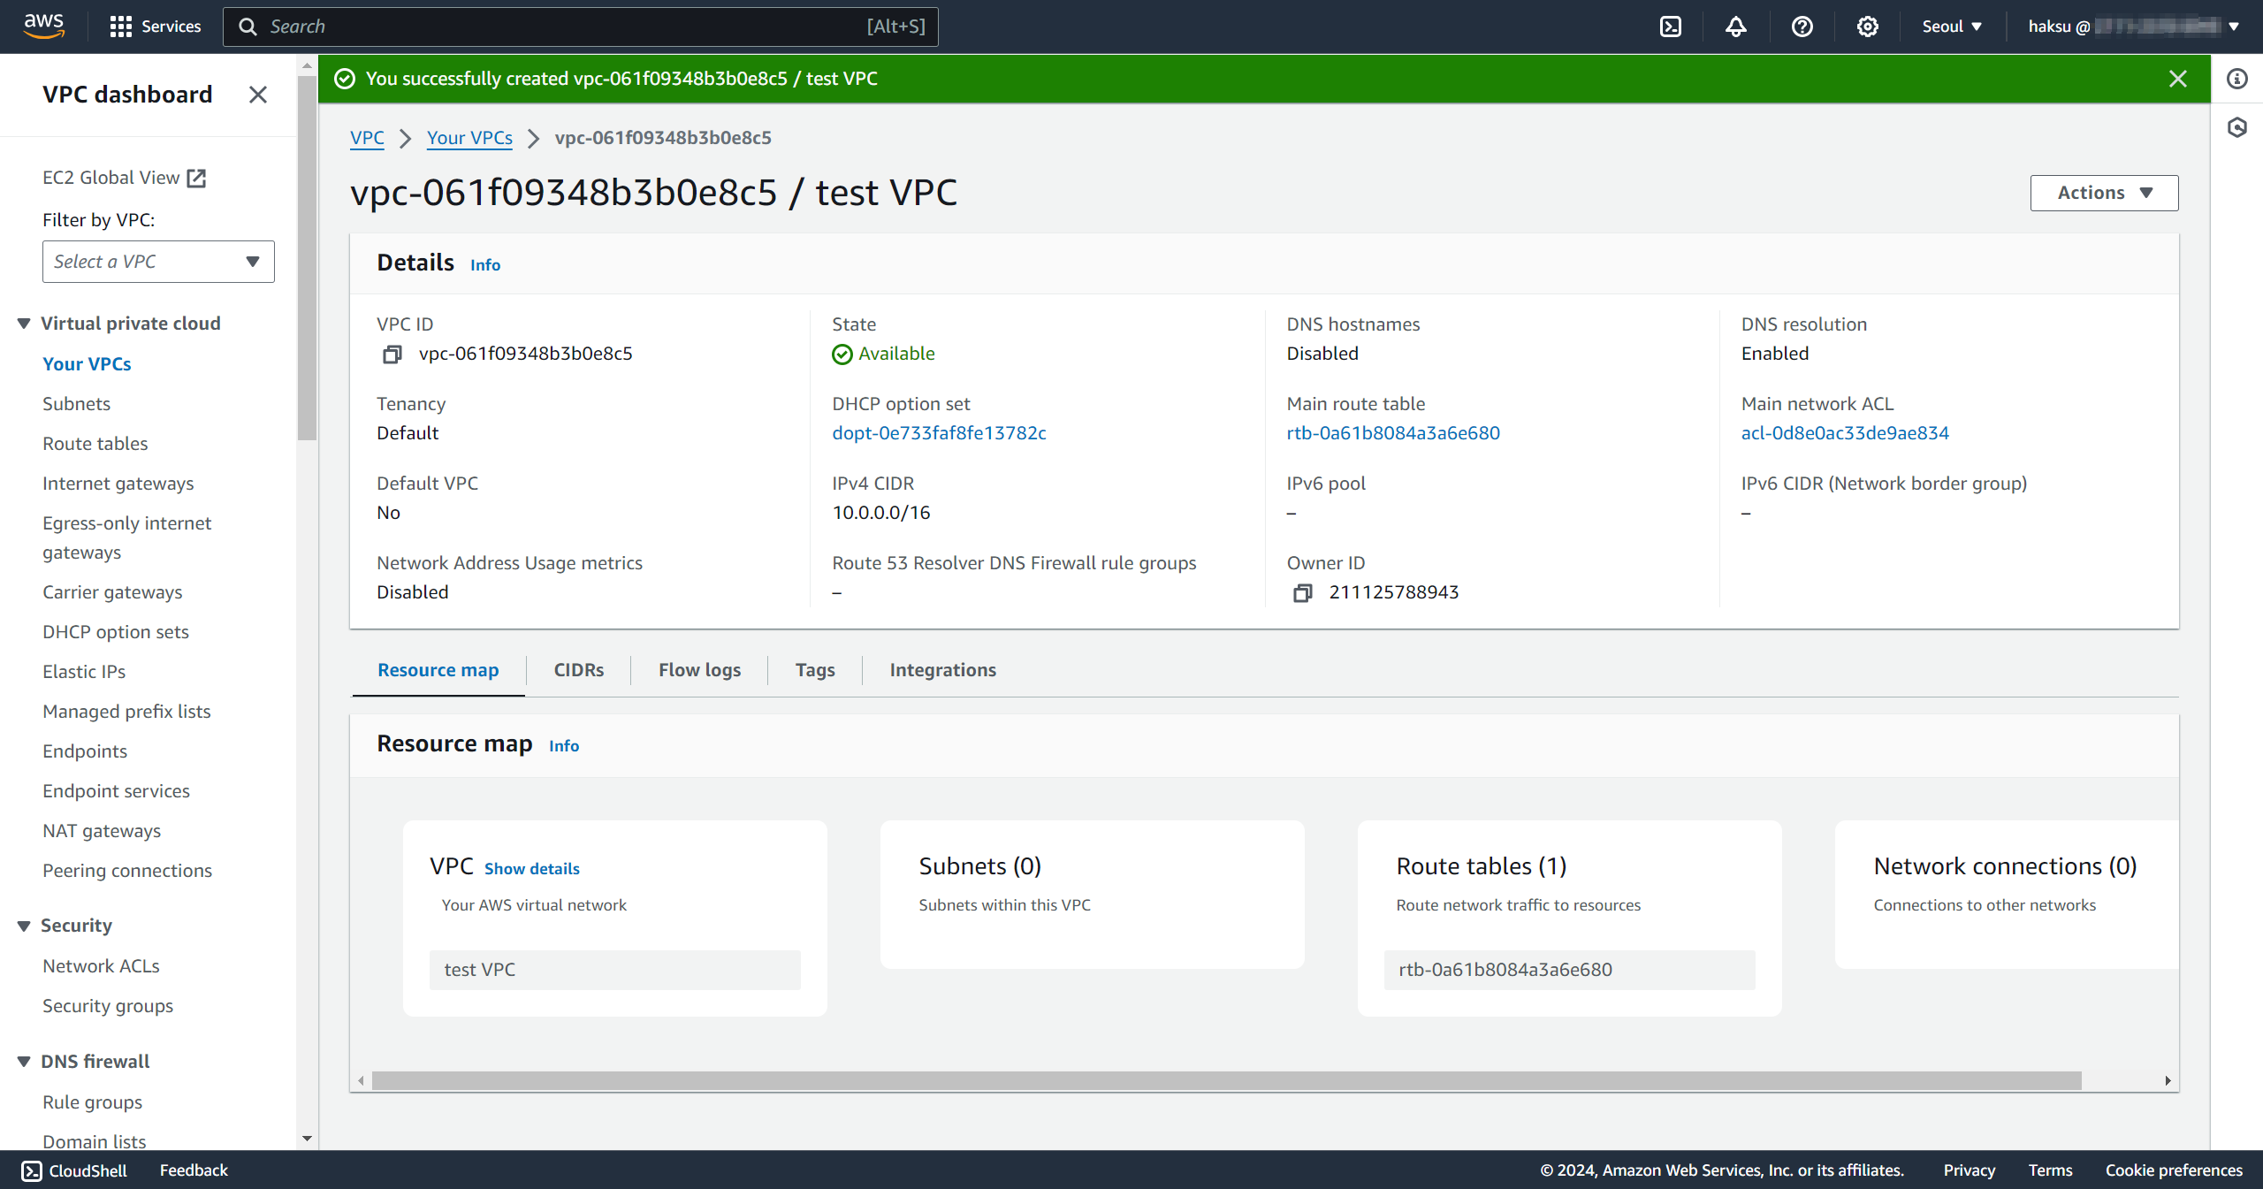Switch to the CIDRs tab
Screen dimensions: 2263x1189
[579, 670]
